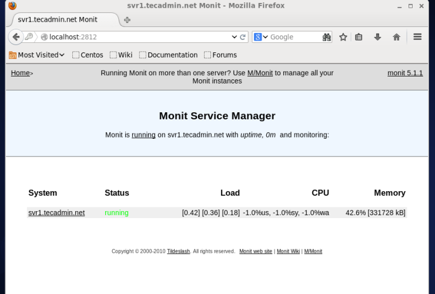Open the bookmarks list icon
Image resolution: width=435 pixels, height=294 pixels.
click(x=359, y=37)
